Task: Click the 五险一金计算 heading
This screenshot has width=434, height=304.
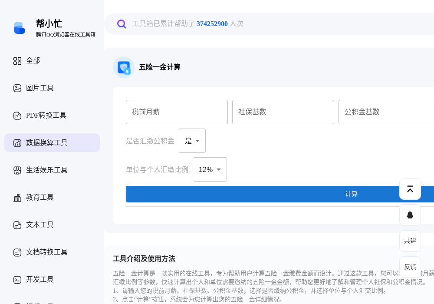Action: (160, 67)
